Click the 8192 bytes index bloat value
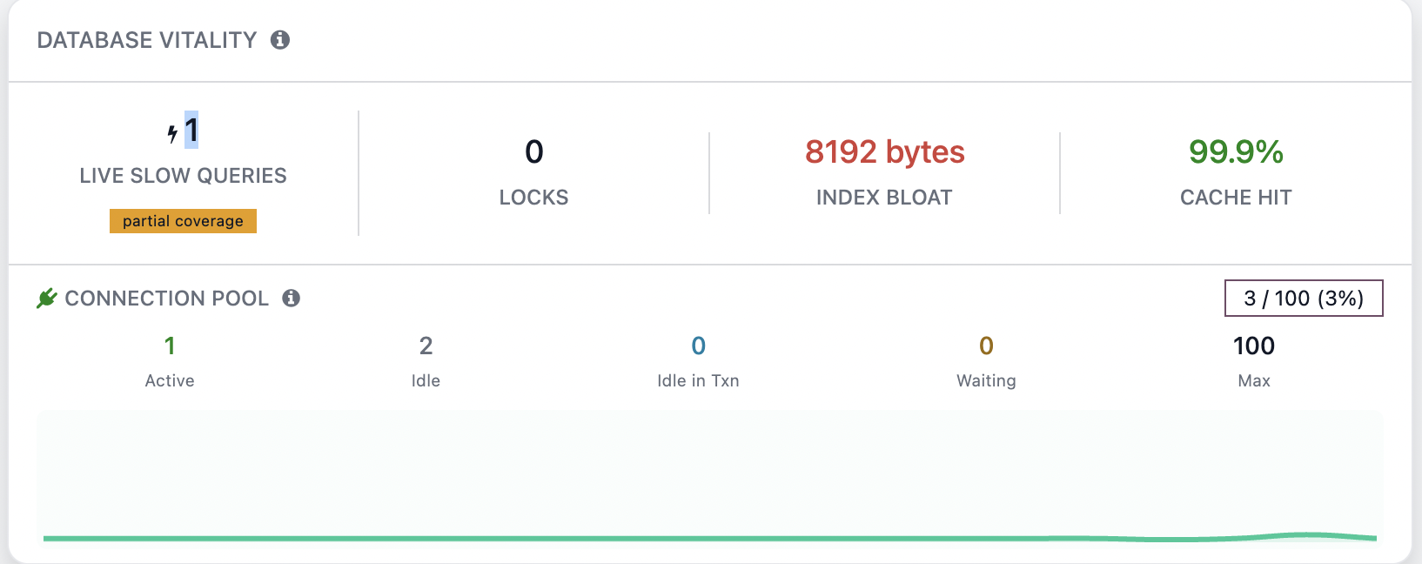The image size is (1422, 564). point(885,152)
